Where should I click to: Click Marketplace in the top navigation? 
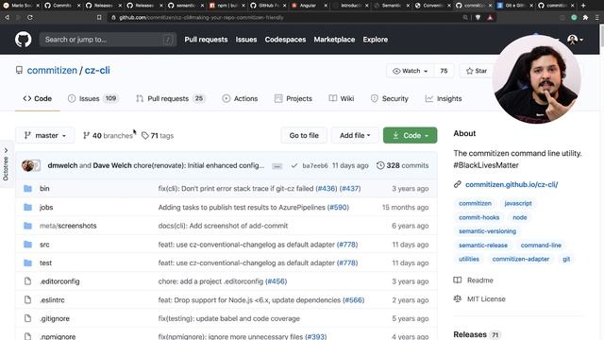pos(334,40)
